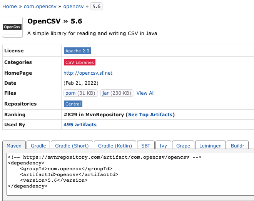Switch to the Grape tab

(183, 145)
